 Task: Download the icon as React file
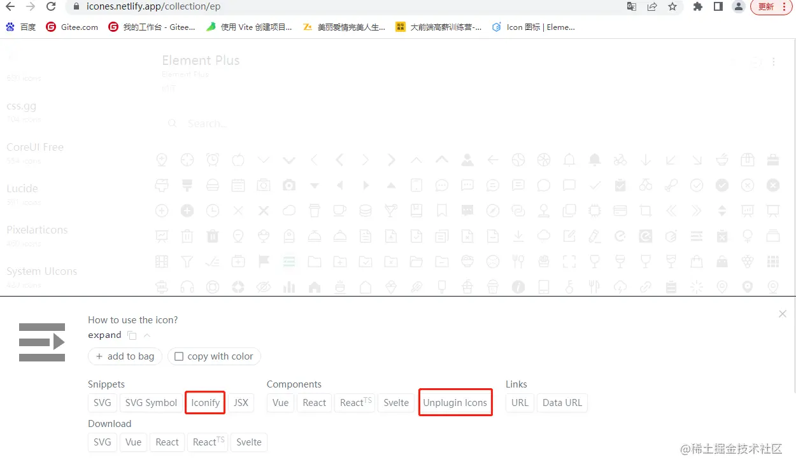[167, 442]
